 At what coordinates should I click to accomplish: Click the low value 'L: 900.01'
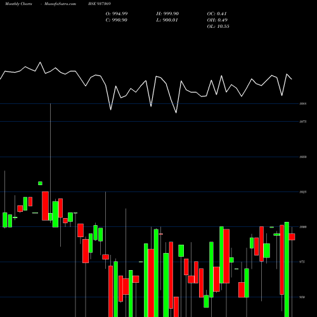(167, 20)
